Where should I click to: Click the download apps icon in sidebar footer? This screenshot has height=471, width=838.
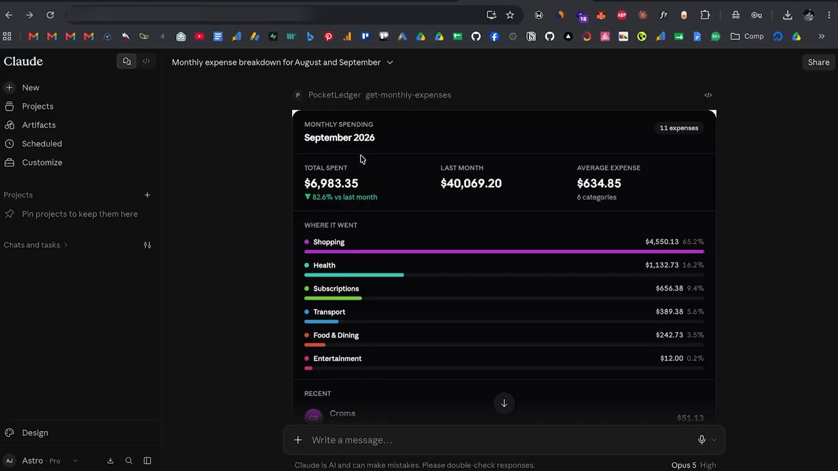tap(110, 461)
